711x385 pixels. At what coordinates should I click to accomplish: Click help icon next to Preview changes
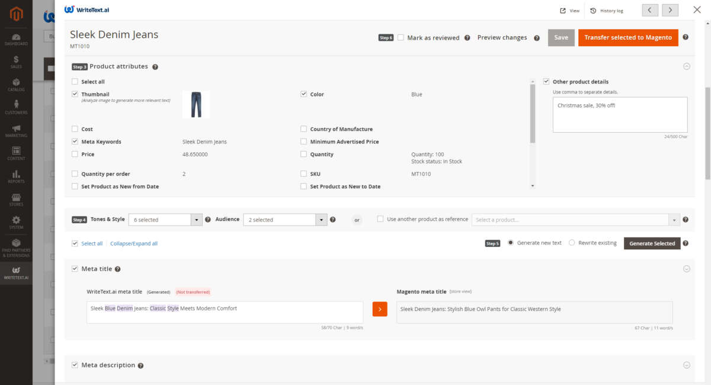[537, 38]
